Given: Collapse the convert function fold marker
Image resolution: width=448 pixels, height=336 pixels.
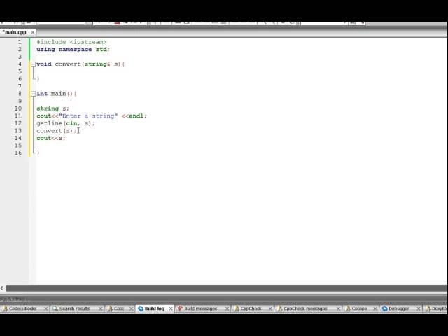Looking at the screenshot, I should pyautogui.click(x=33, y=64).
